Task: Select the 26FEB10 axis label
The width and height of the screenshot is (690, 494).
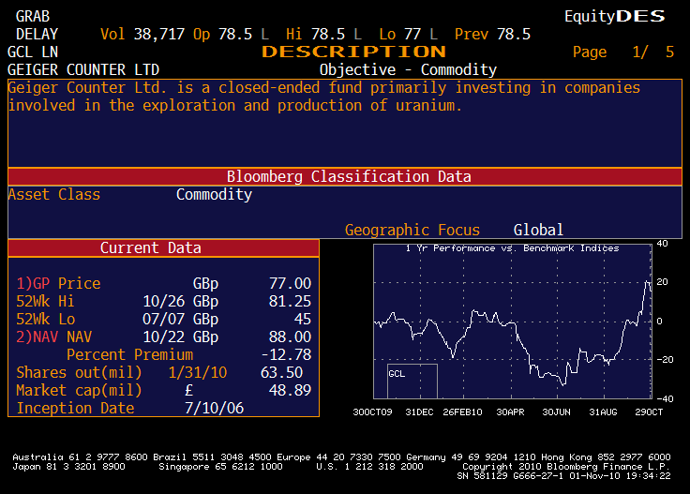Action: [x=462, y=412]
